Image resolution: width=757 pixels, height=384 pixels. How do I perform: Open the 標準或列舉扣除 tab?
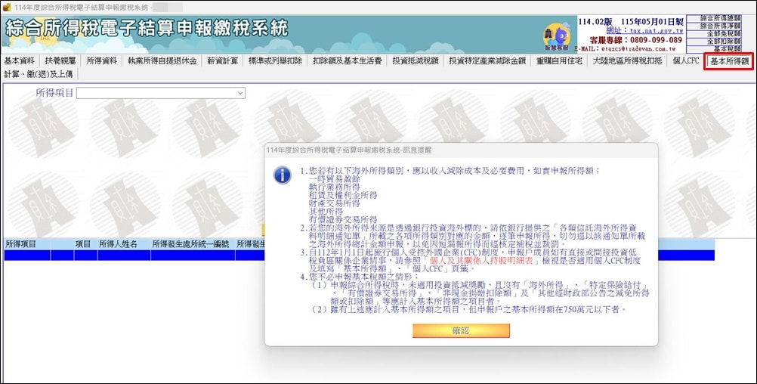275,61
